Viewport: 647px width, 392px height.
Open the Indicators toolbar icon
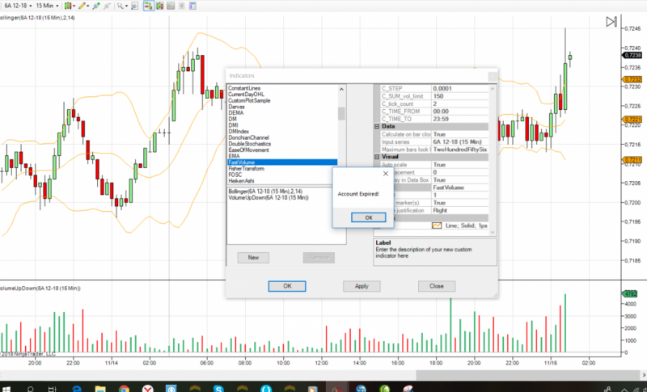pyautogui.click(x=171, y=6)
